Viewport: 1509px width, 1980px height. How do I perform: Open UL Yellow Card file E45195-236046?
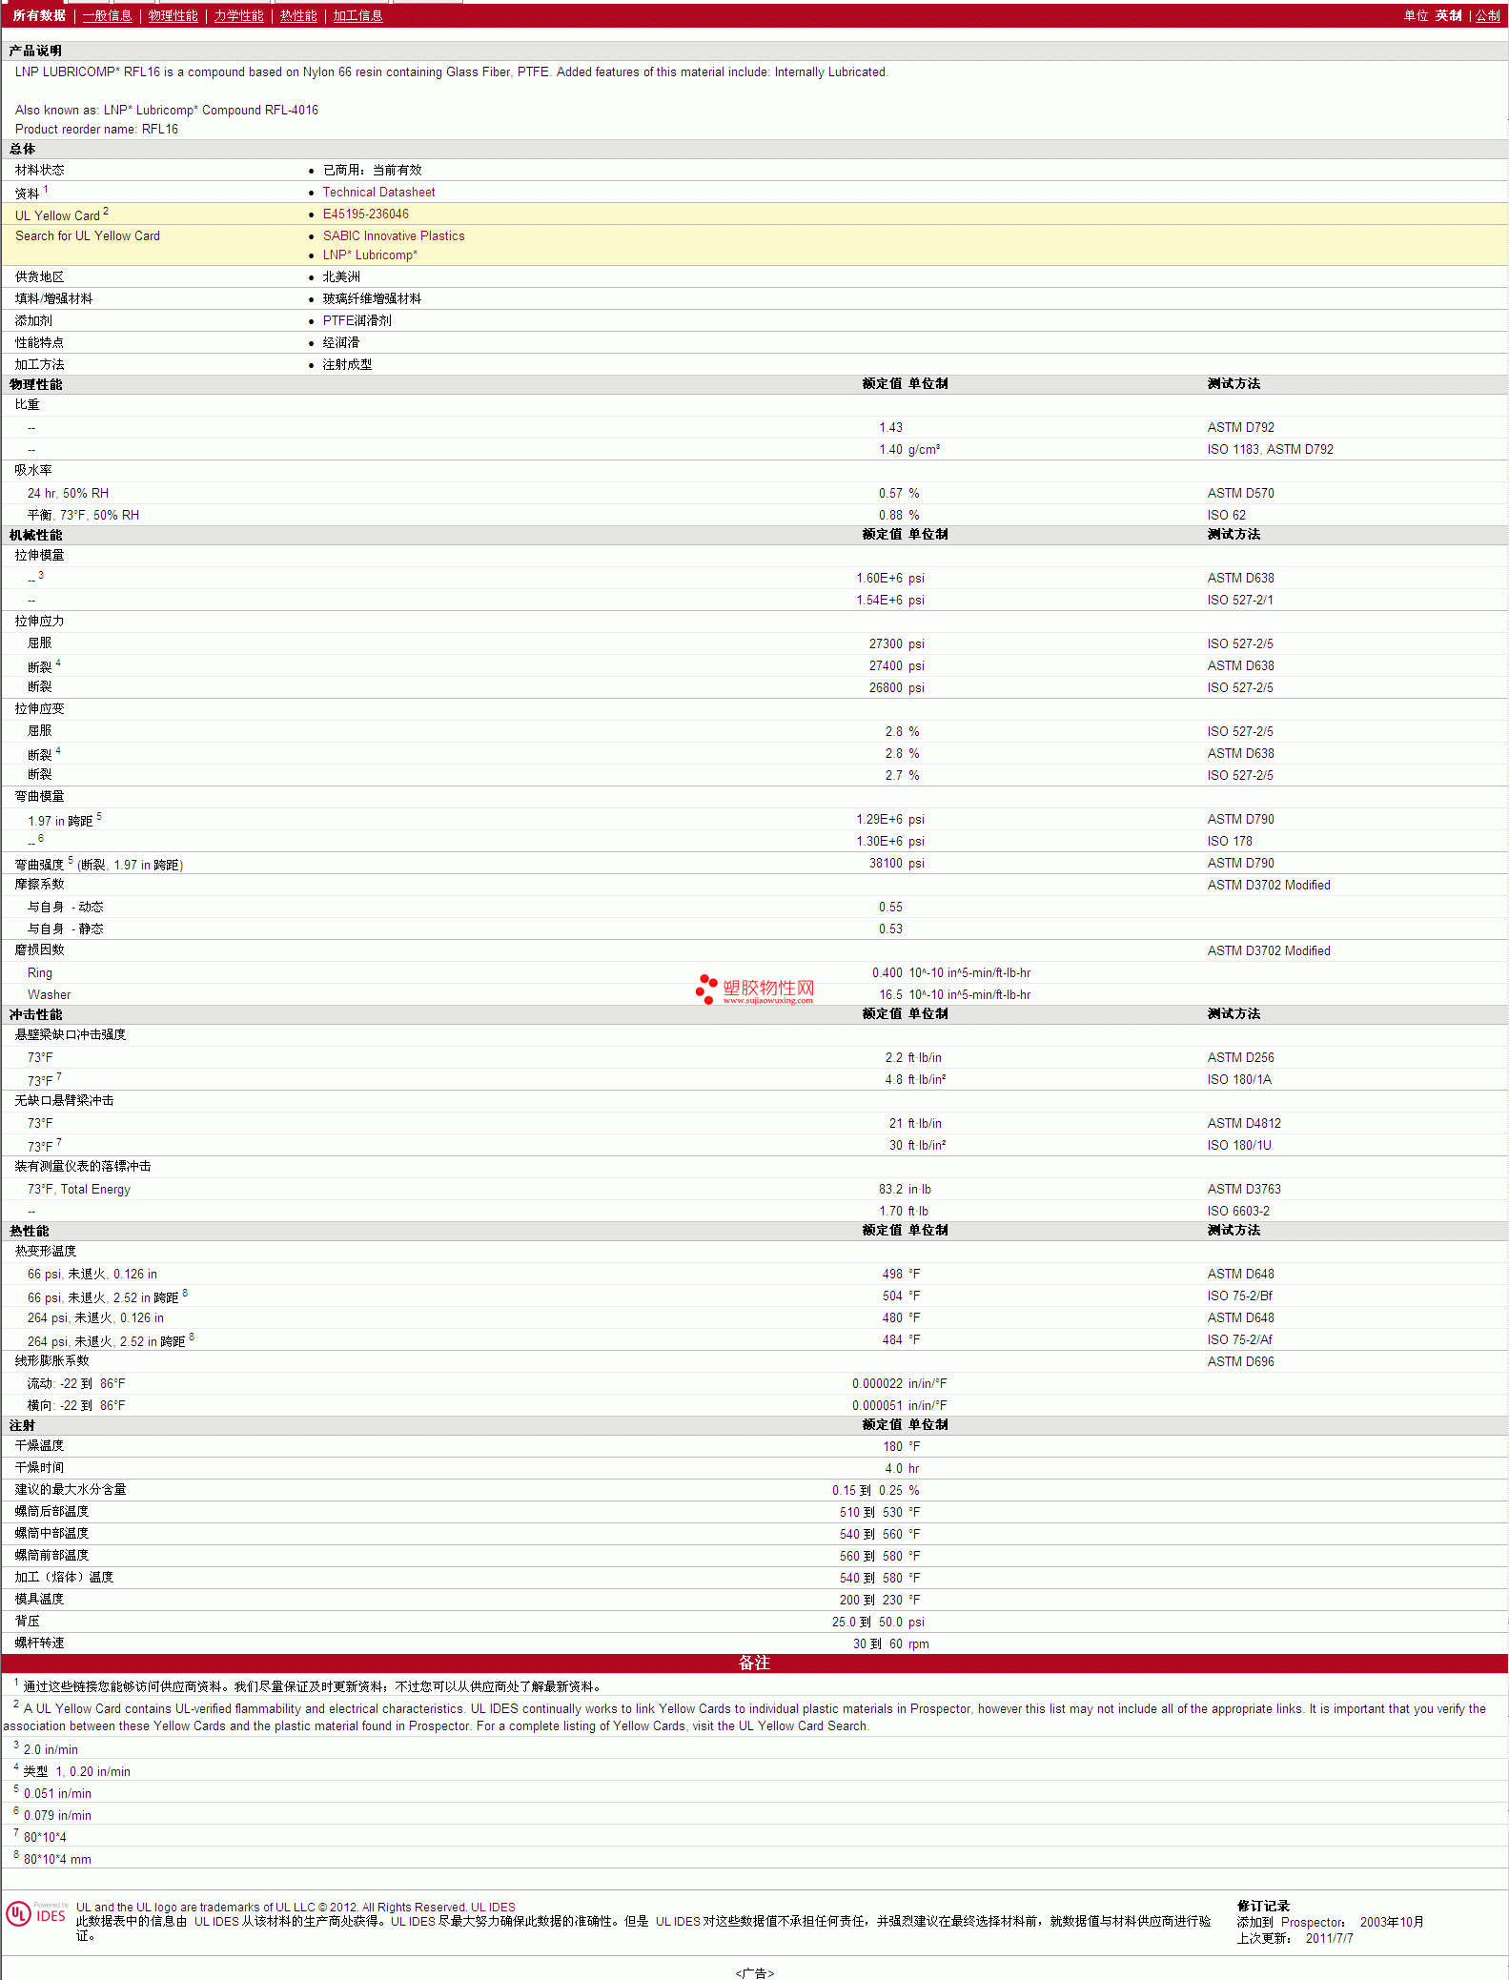click(x=365, y=214)
